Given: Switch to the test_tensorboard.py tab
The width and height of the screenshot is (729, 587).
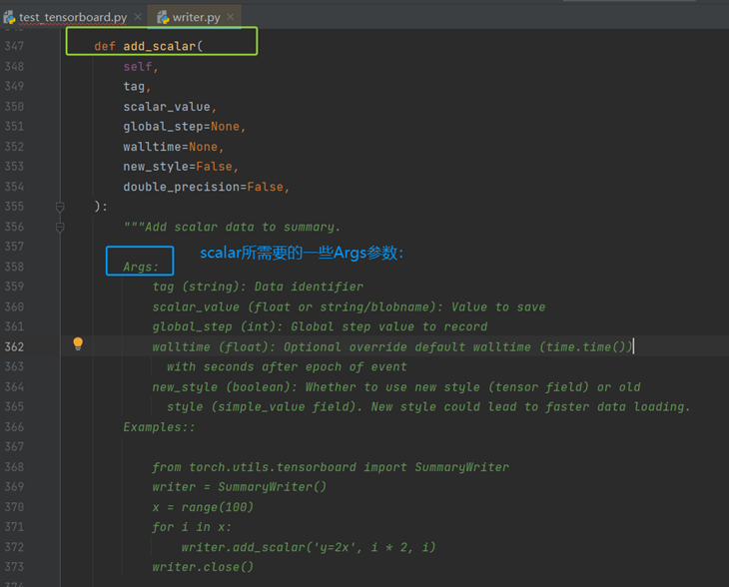Looking at the screenshot, I should tap(72, 17).
